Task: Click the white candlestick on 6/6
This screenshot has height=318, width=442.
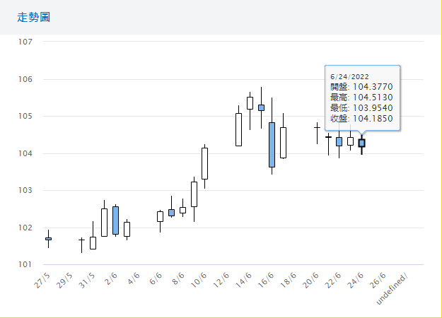Action: tap(160, 216)
